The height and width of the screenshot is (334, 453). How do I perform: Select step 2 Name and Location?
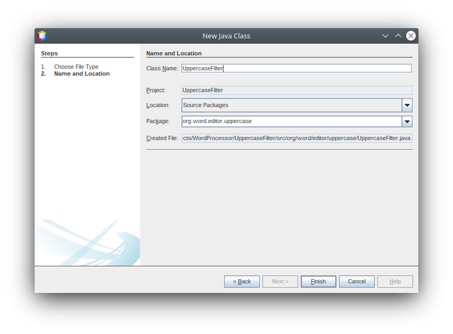point(81,74)
